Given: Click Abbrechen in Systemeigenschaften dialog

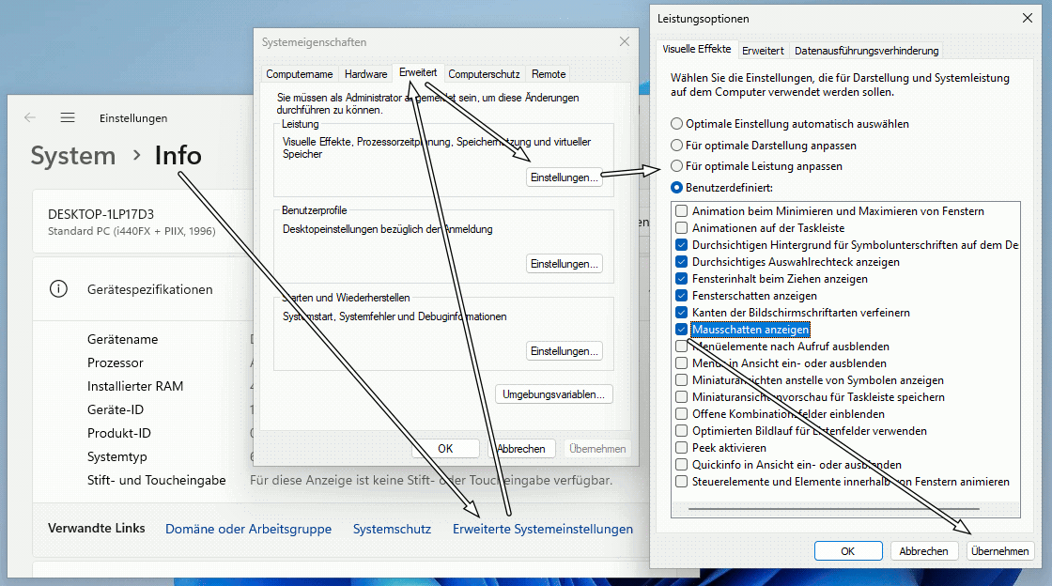Looking at the screenshot, I should click(521, 449).
